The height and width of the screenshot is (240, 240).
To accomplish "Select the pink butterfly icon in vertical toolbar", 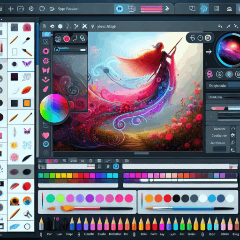I will click(x=46, y=70).
